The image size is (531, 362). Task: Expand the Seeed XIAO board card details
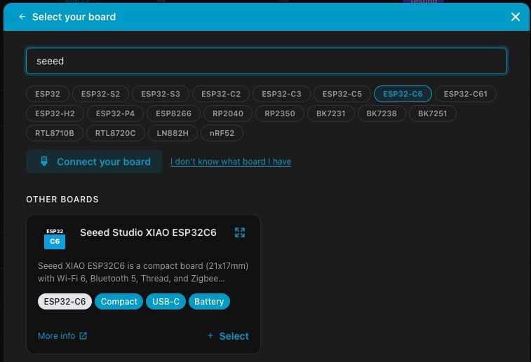click(x=240, y=232)
